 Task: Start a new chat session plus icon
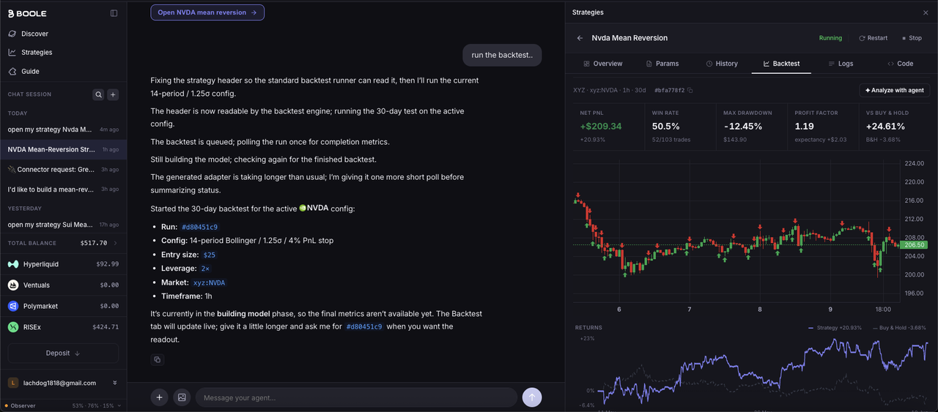[113, 94]
